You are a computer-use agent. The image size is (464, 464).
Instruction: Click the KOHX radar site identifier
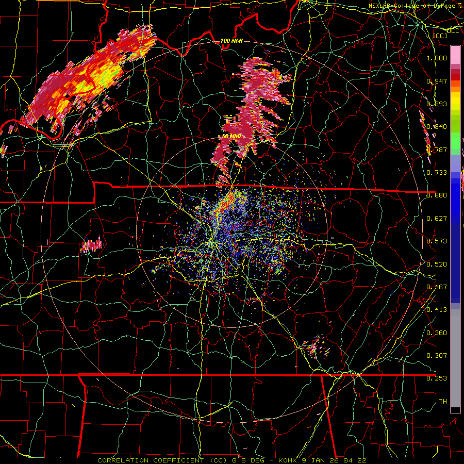pos(288,460)
